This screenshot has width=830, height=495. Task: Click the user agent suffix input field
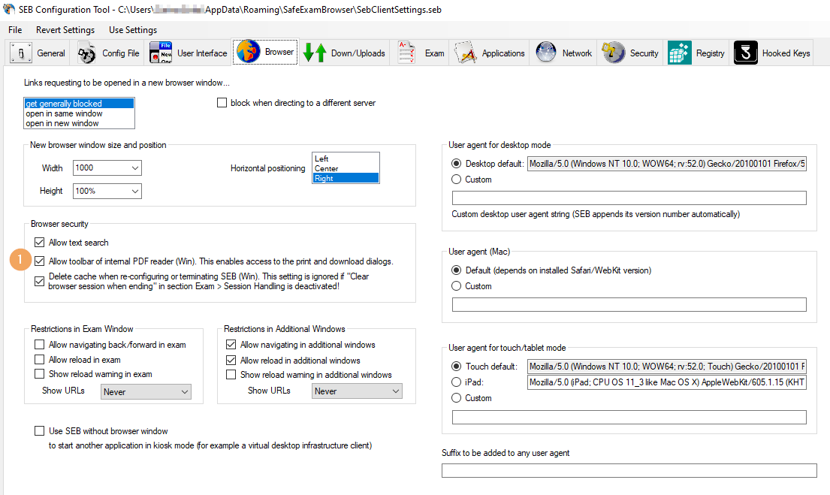pyautogui.click(x=629, y=471)
